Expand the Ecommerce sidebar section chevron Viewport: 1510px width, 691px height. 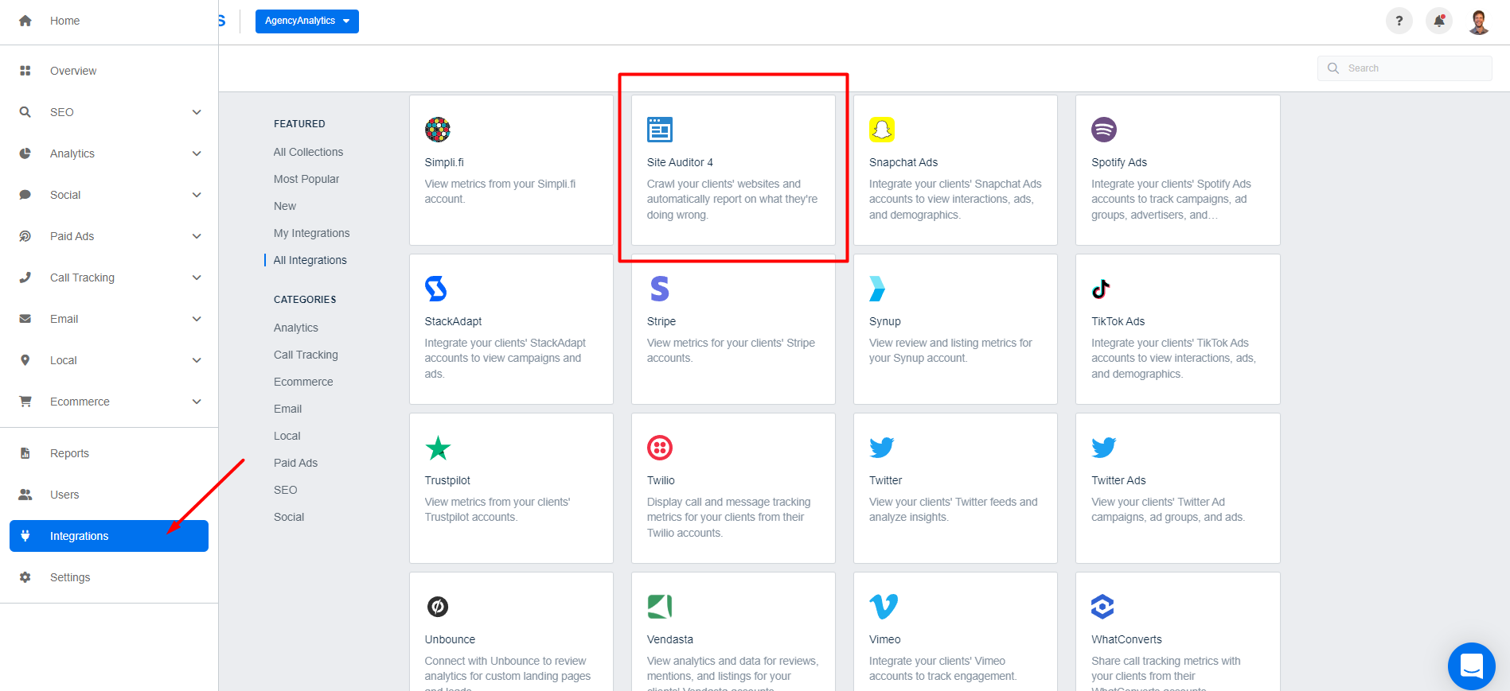pyautogui.click(x=197, y=402)
